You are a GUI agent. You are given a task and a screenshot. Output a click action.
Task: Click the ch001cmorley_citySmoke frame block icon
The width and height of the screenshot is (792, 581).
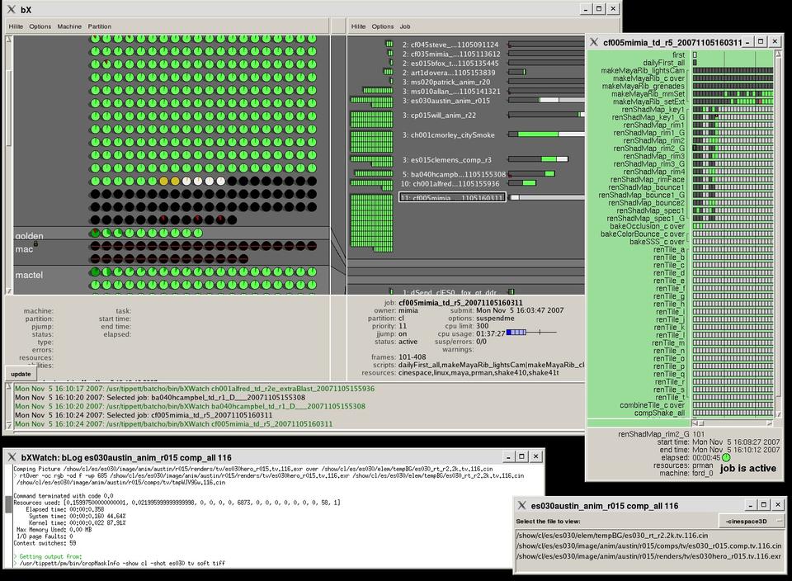click(372, 135)
